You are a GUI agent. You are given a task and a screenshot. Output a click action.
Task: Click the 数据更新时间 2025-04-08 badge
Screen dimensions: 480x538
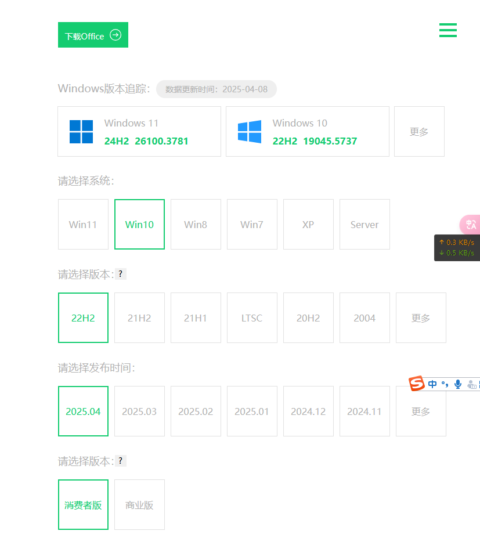click(216, 89)
